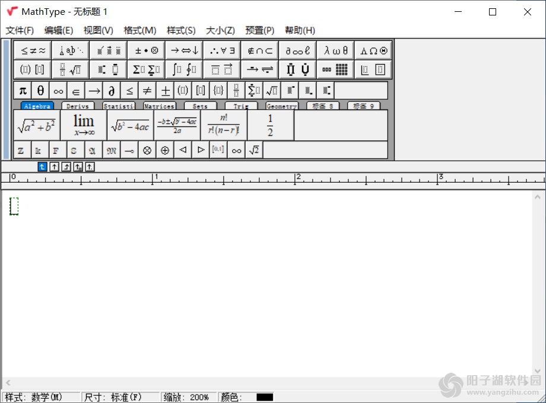546x403 pixels.
Task: Click the 缩放 200% status bar control
Action: 188,397
